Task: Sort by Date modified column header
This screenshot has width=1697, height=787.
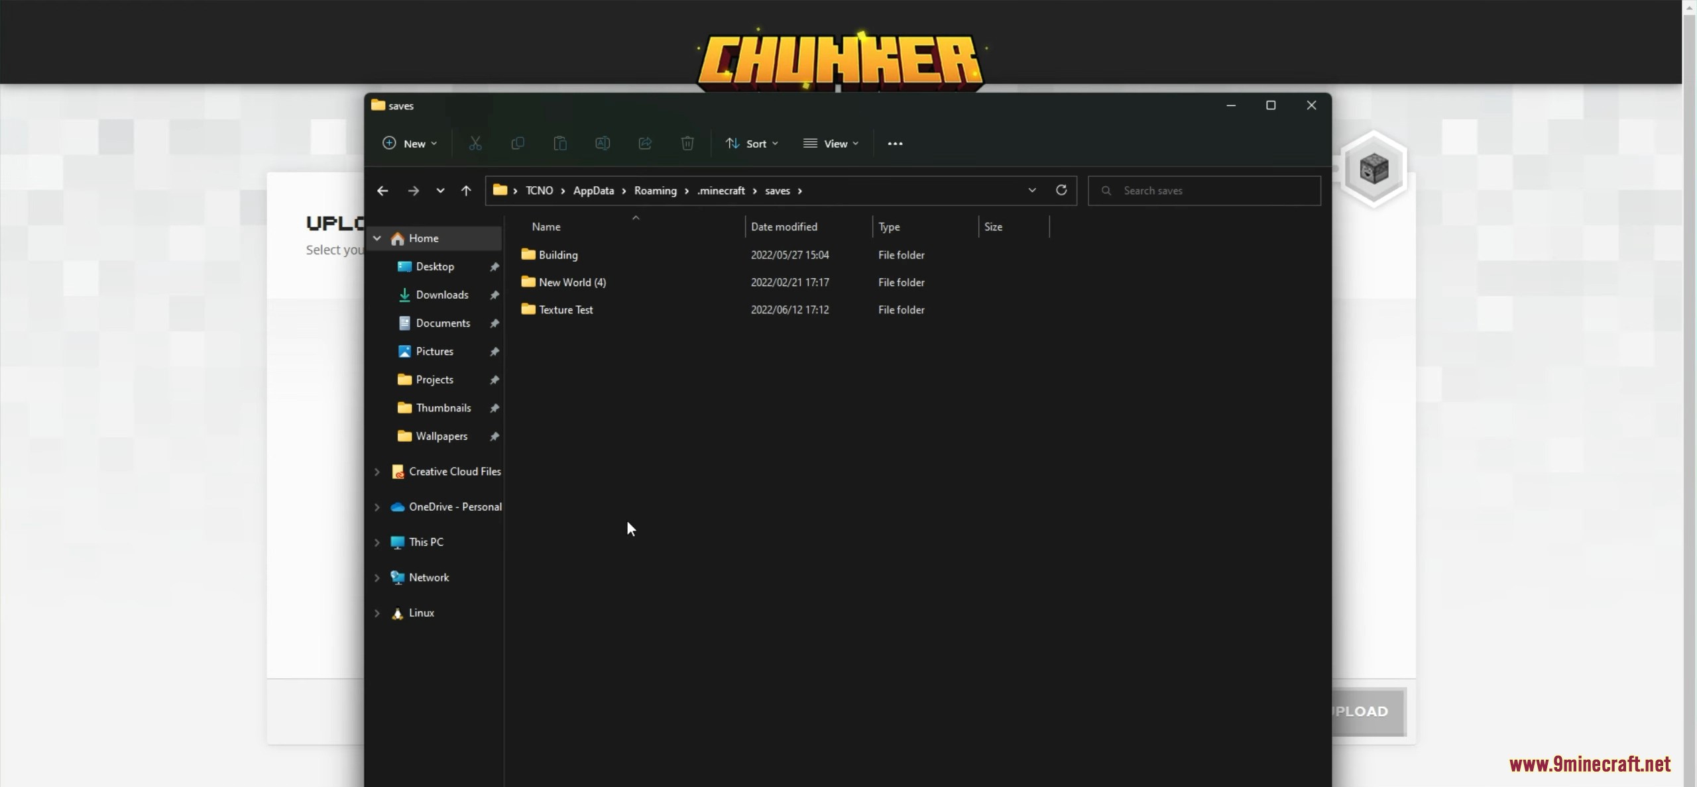Action: [784, 227]
